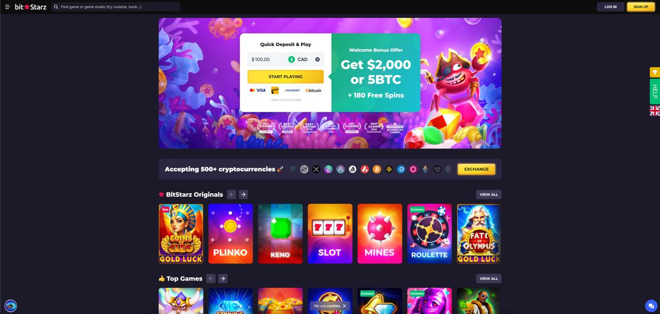
Task: Open the UK flag language selector
Action: 655,110
